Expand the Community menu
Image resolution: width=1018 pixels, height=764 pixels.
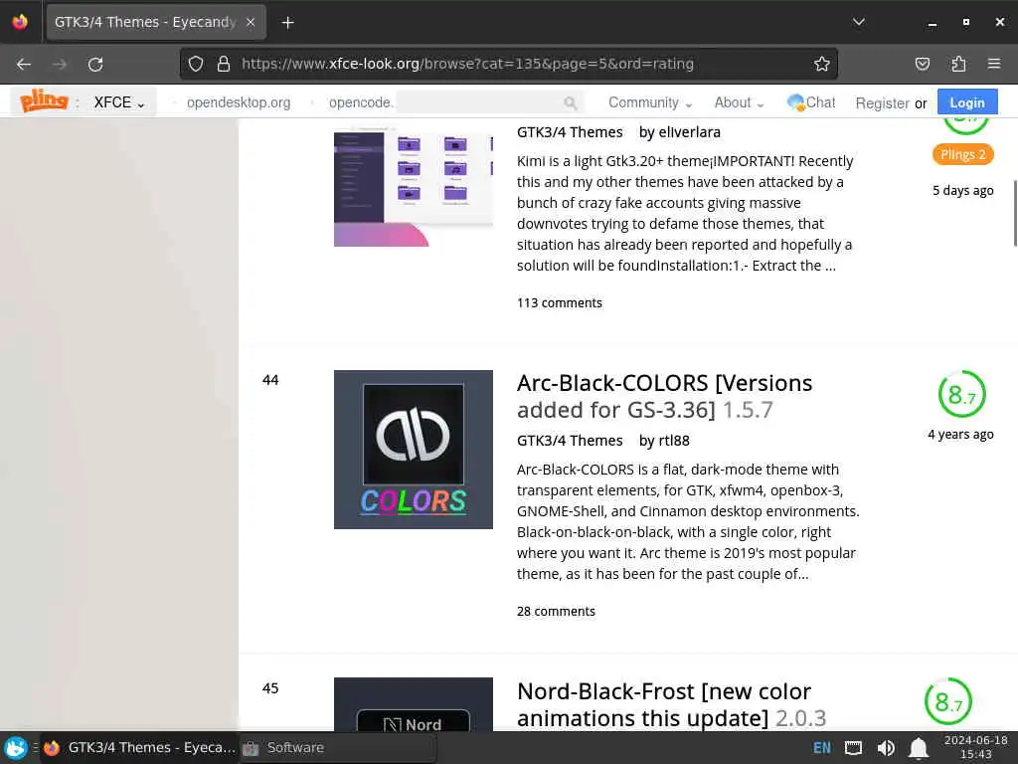click(x=650, y=102)
